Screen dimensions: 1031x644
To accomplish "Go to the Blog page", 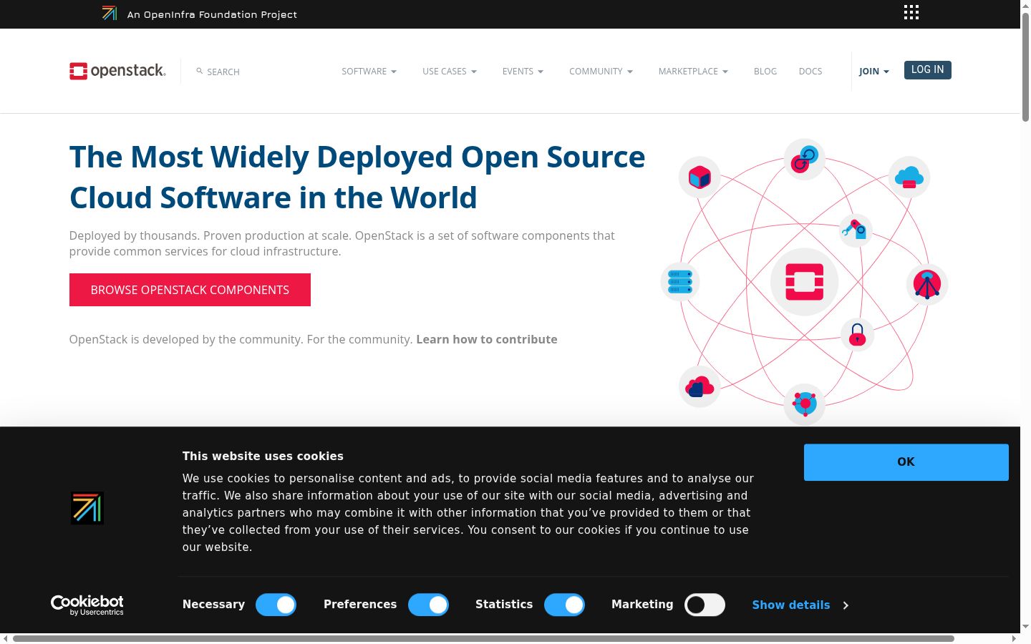I will point(765,72).
